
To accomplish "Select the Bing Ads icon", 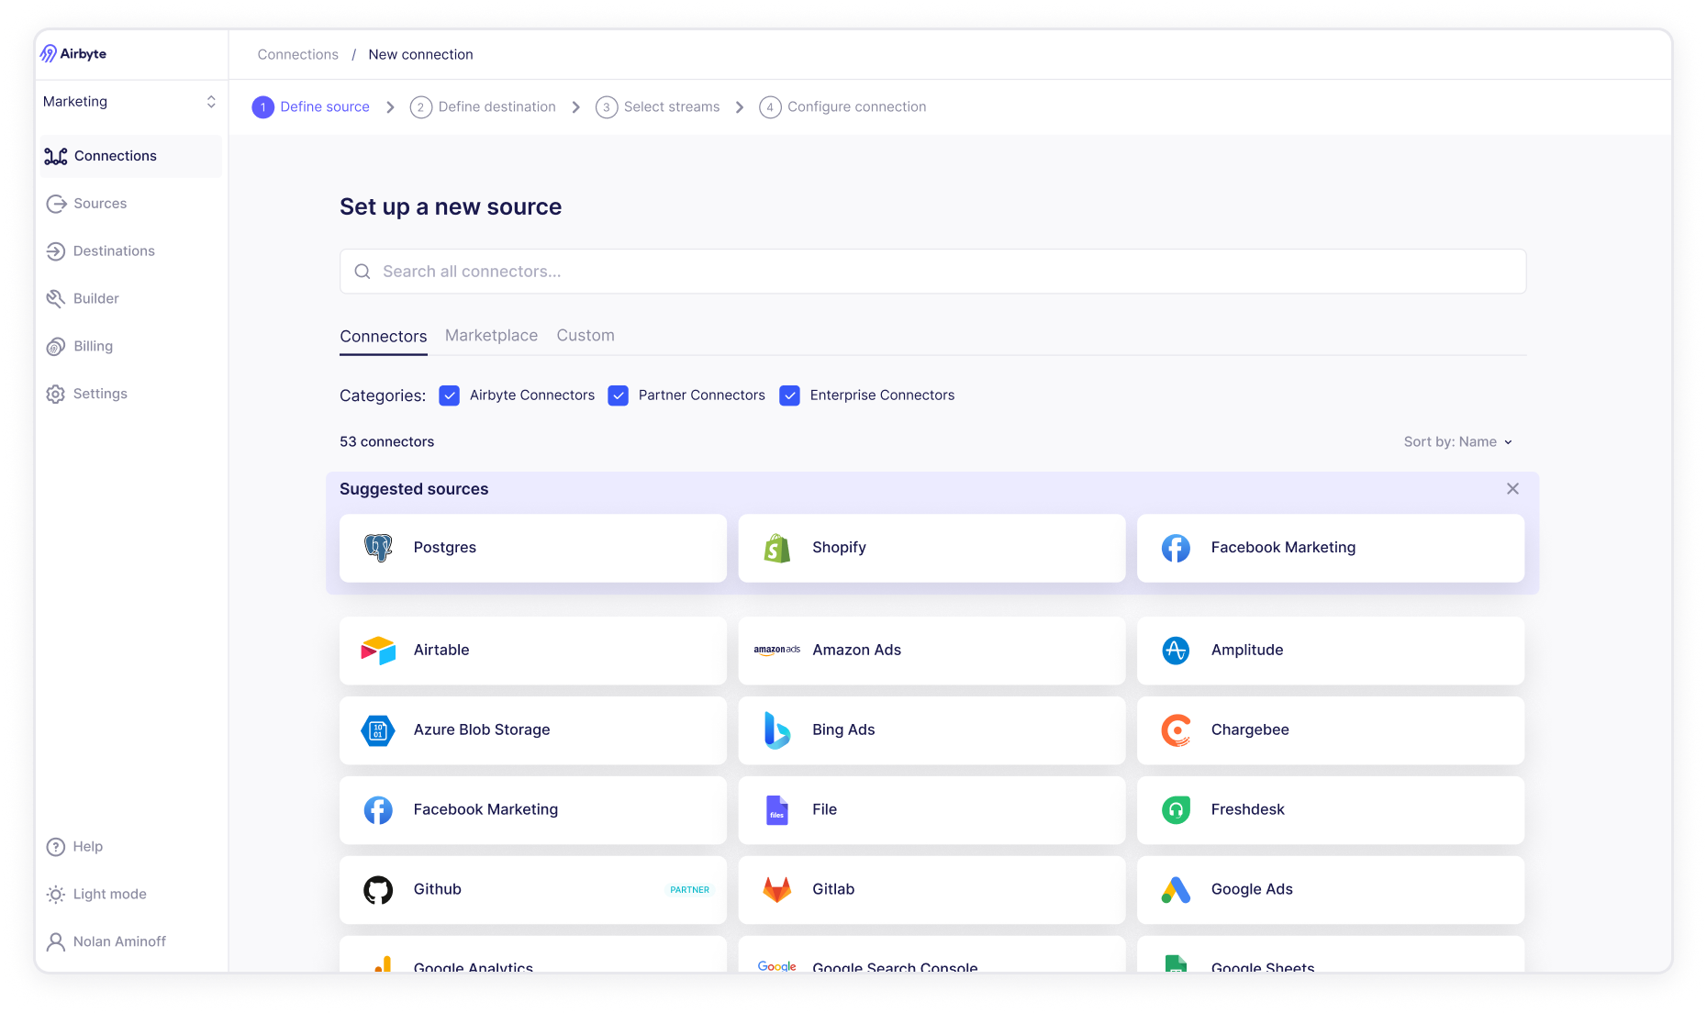I will coord(777,730).
